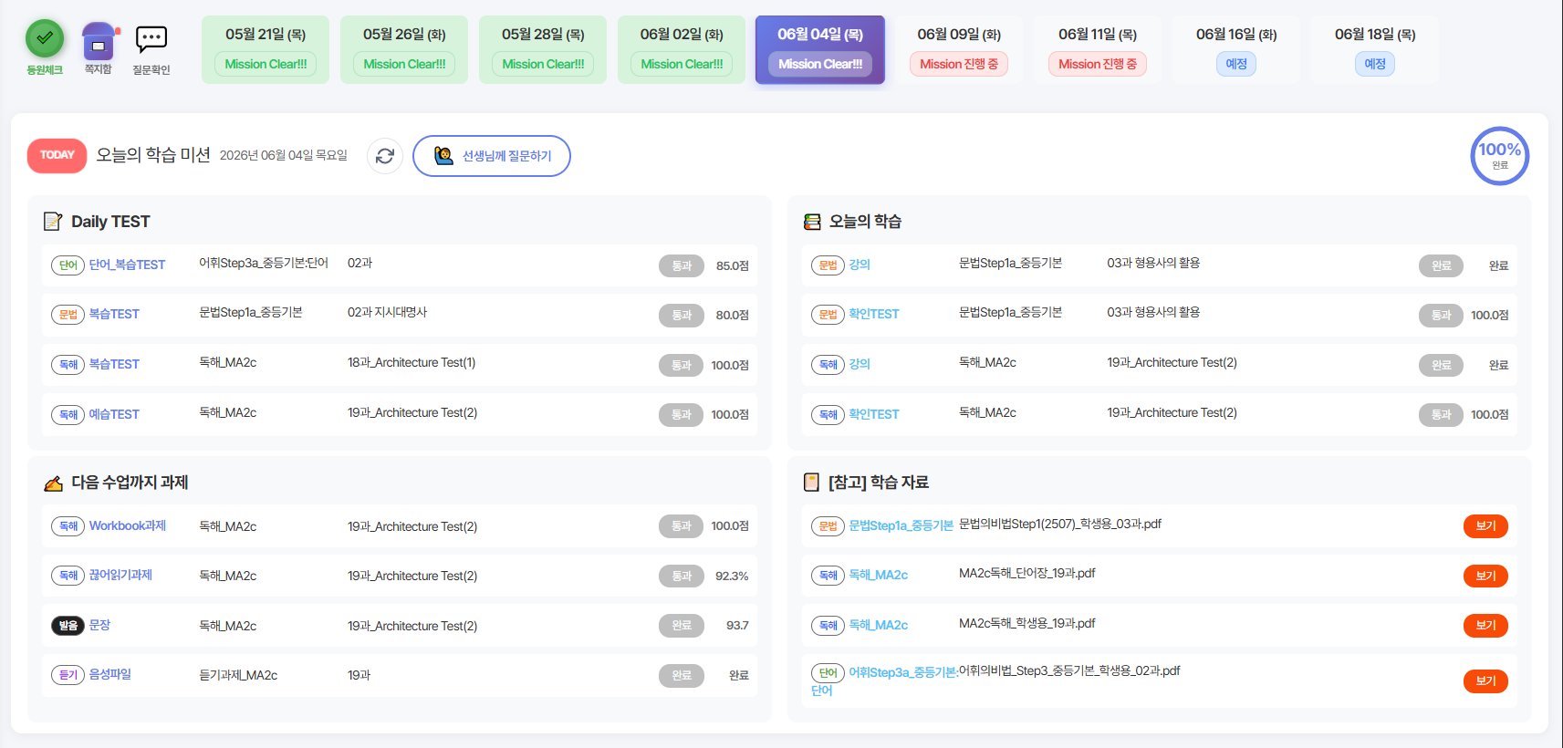Ask the teacher via 선생님께 질문하기

492,156
